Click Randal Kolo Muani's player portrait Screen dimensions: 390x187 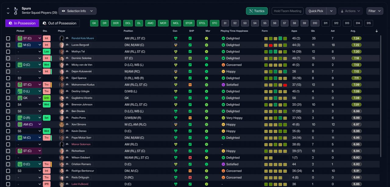coord(62,38)
